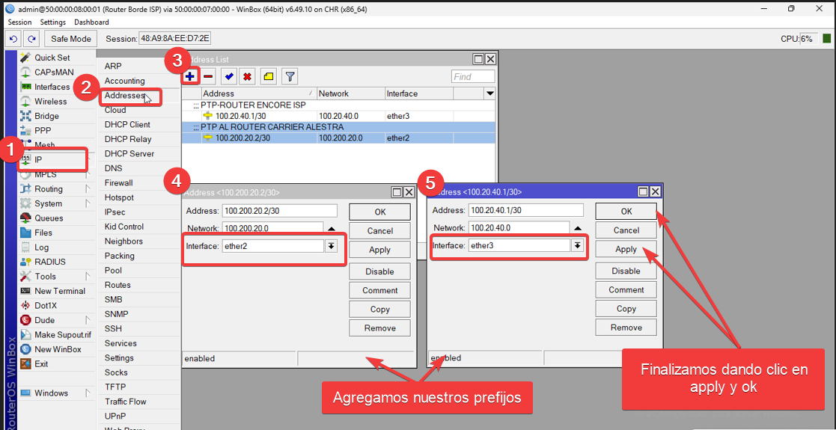Click the blue checkmark enable icon
Viewport: 836px width, 430px height.
click(x=229, y=76)
